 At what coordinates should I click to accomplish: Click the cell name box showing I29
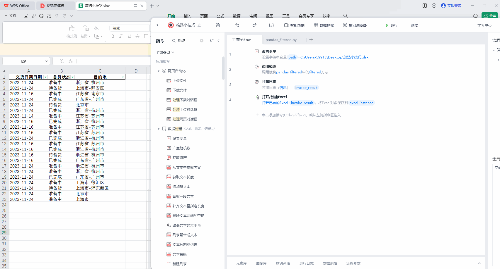(26, 61)
